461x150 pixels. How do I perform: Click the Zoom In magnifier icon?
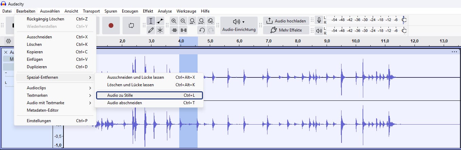pyautogui.click(x=174, y=21)
